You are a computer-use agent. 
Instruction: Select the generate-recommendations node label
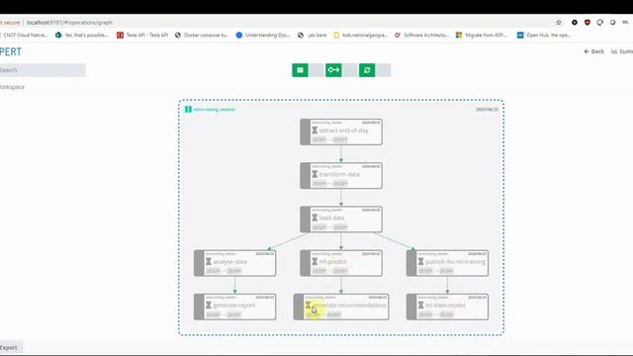[349, 306]
